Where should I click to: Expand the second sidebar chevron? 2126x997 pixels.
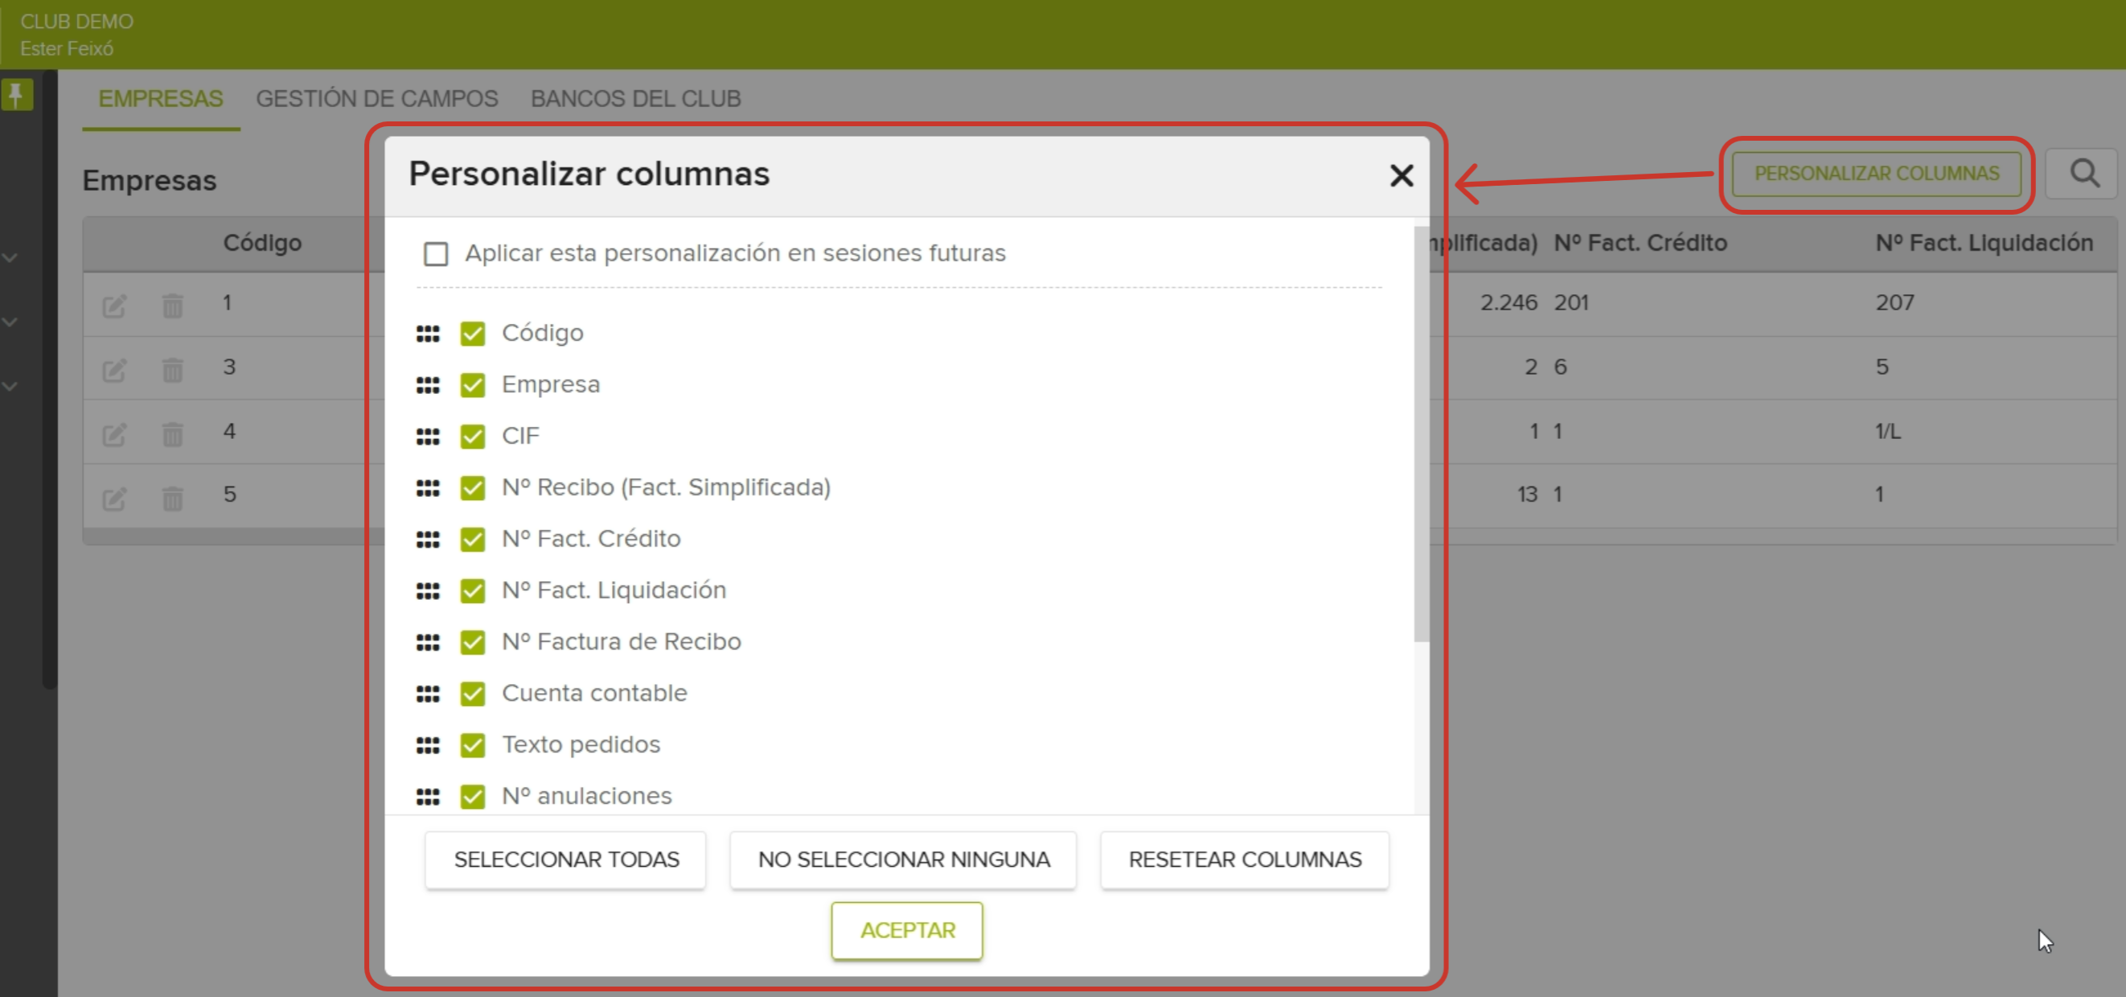[10, 322]
